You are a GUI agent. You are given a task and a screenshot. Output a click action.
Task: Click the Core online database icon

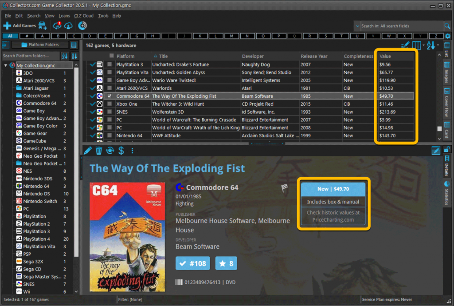[82, 26]
